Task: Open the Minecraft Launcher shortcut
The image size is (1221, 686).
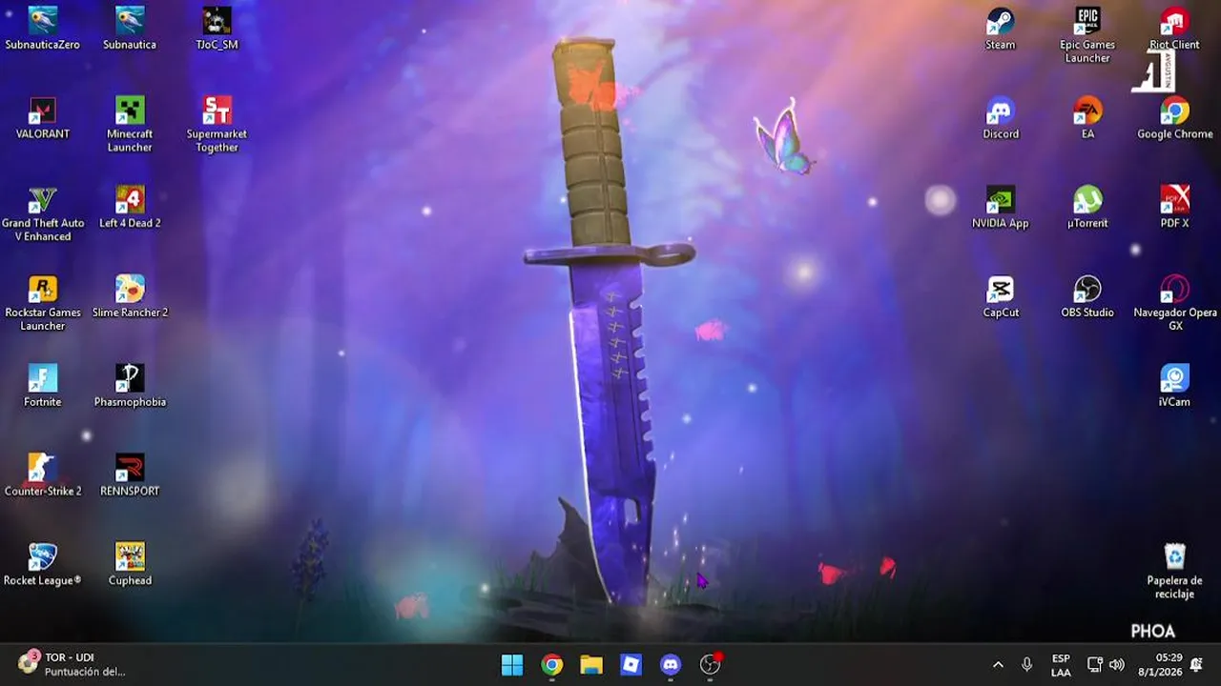Action: point(130,124)
